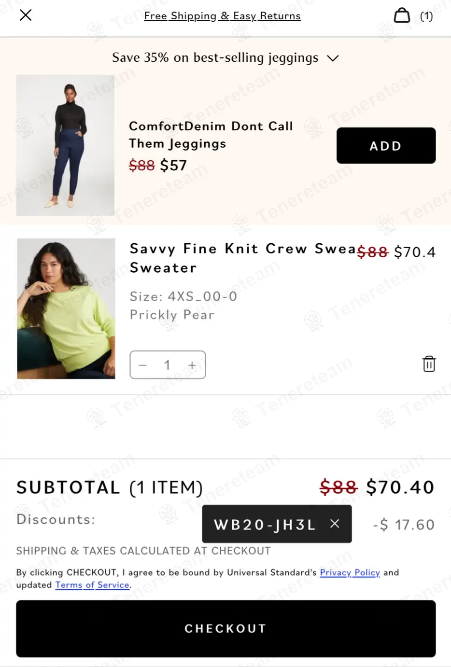Click the cart item count (1)
Image resolution: width=451 pixels, height=667 pixels.
tap(426, 16)
